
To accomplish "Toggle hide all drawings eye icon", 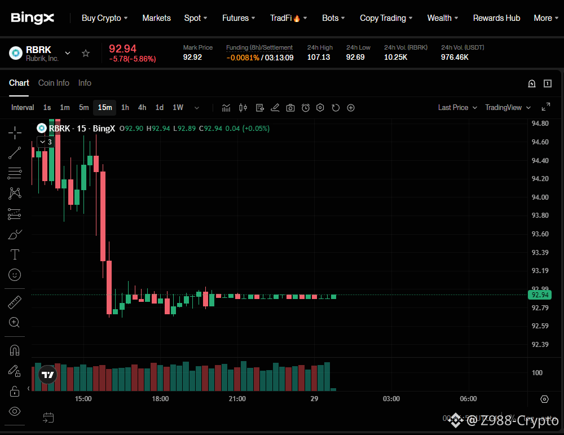I will coord(15,411).
